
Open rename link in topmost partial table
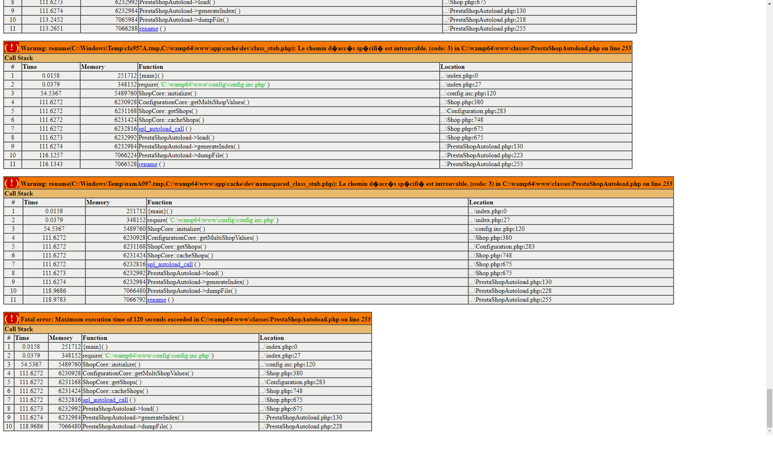(149, 29)
